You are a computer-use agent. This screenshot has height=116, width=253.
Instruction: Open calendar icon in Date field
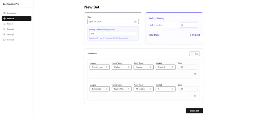click(135, 21)
